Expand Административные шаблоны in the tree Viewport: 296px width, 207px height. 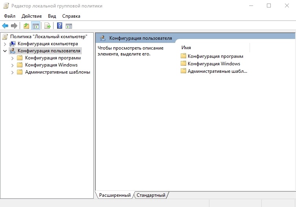coord(12,72)
